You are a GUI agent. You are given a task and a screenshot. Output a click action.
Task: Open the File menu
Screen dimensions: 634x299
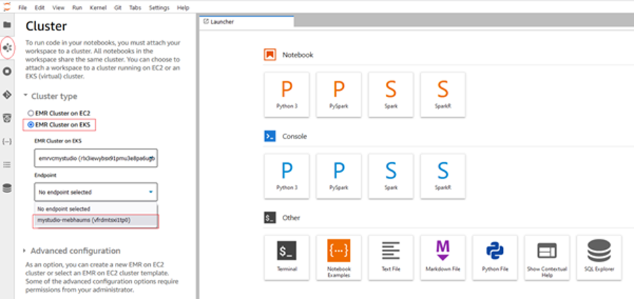click(22, 7)
